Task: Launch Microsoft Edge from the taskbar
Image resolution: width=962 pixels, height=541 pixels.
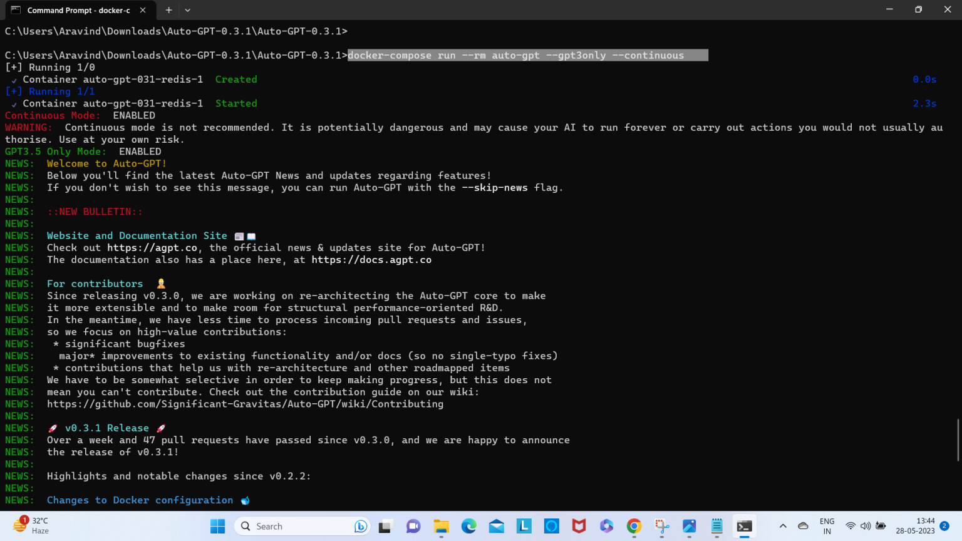Action: (469, 527)
